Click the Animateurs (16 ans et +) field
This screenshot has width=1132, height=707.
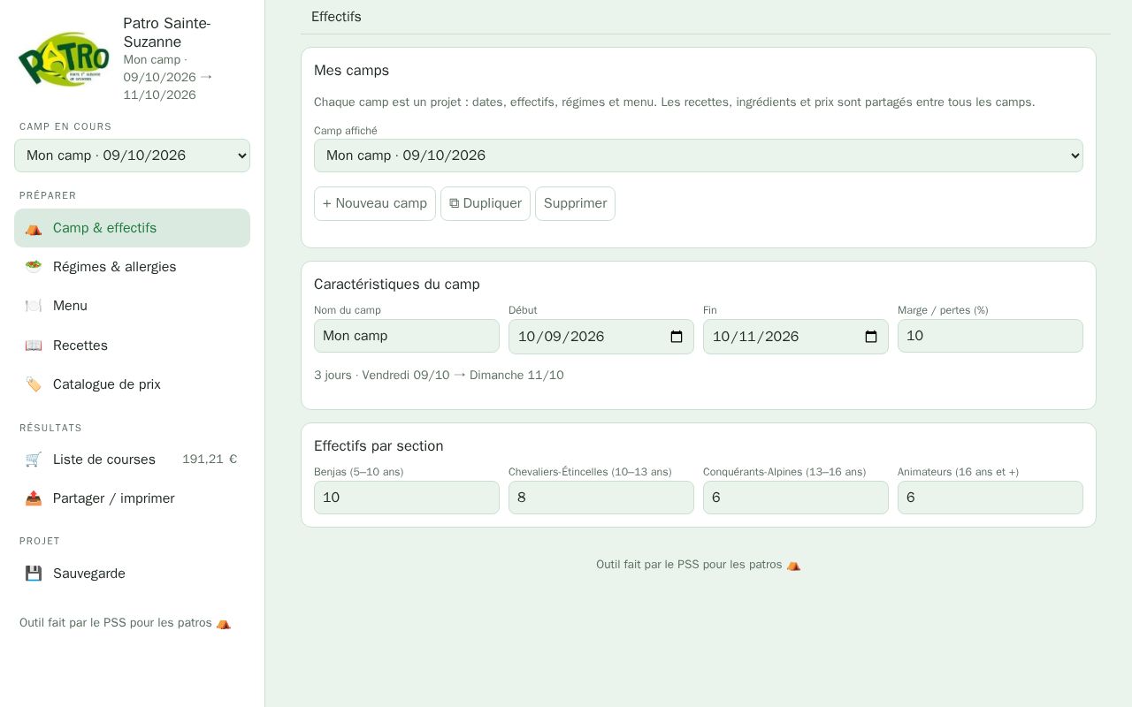tap(990, 498)
